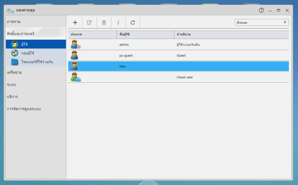Open the ทั้งหมด filter dropdown
Image resolution: width=298 pixels, height=185 pixels.
point(262,22)
